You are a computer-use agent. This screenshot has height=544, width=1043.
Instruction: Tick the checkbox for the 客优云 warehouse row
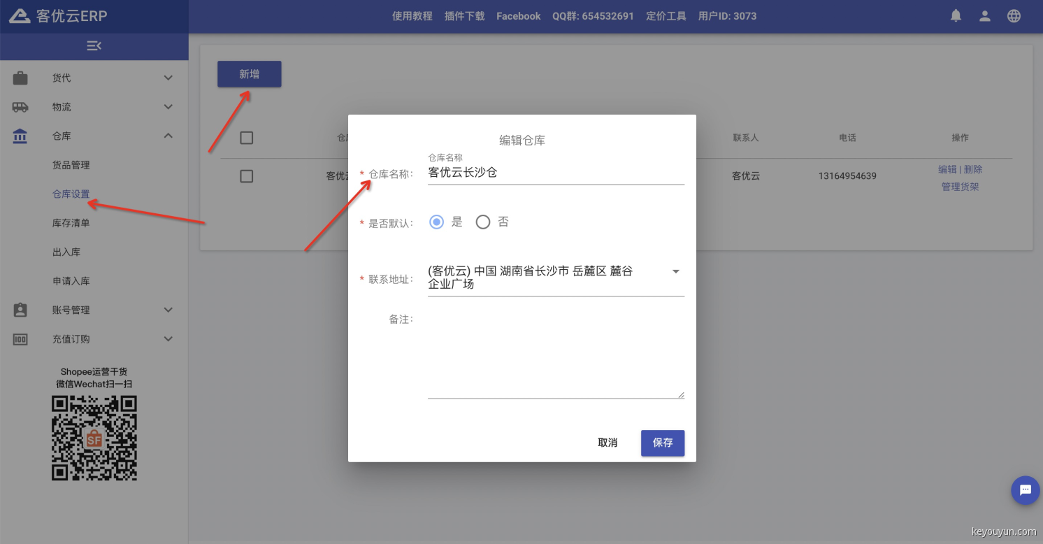[246, 176]
